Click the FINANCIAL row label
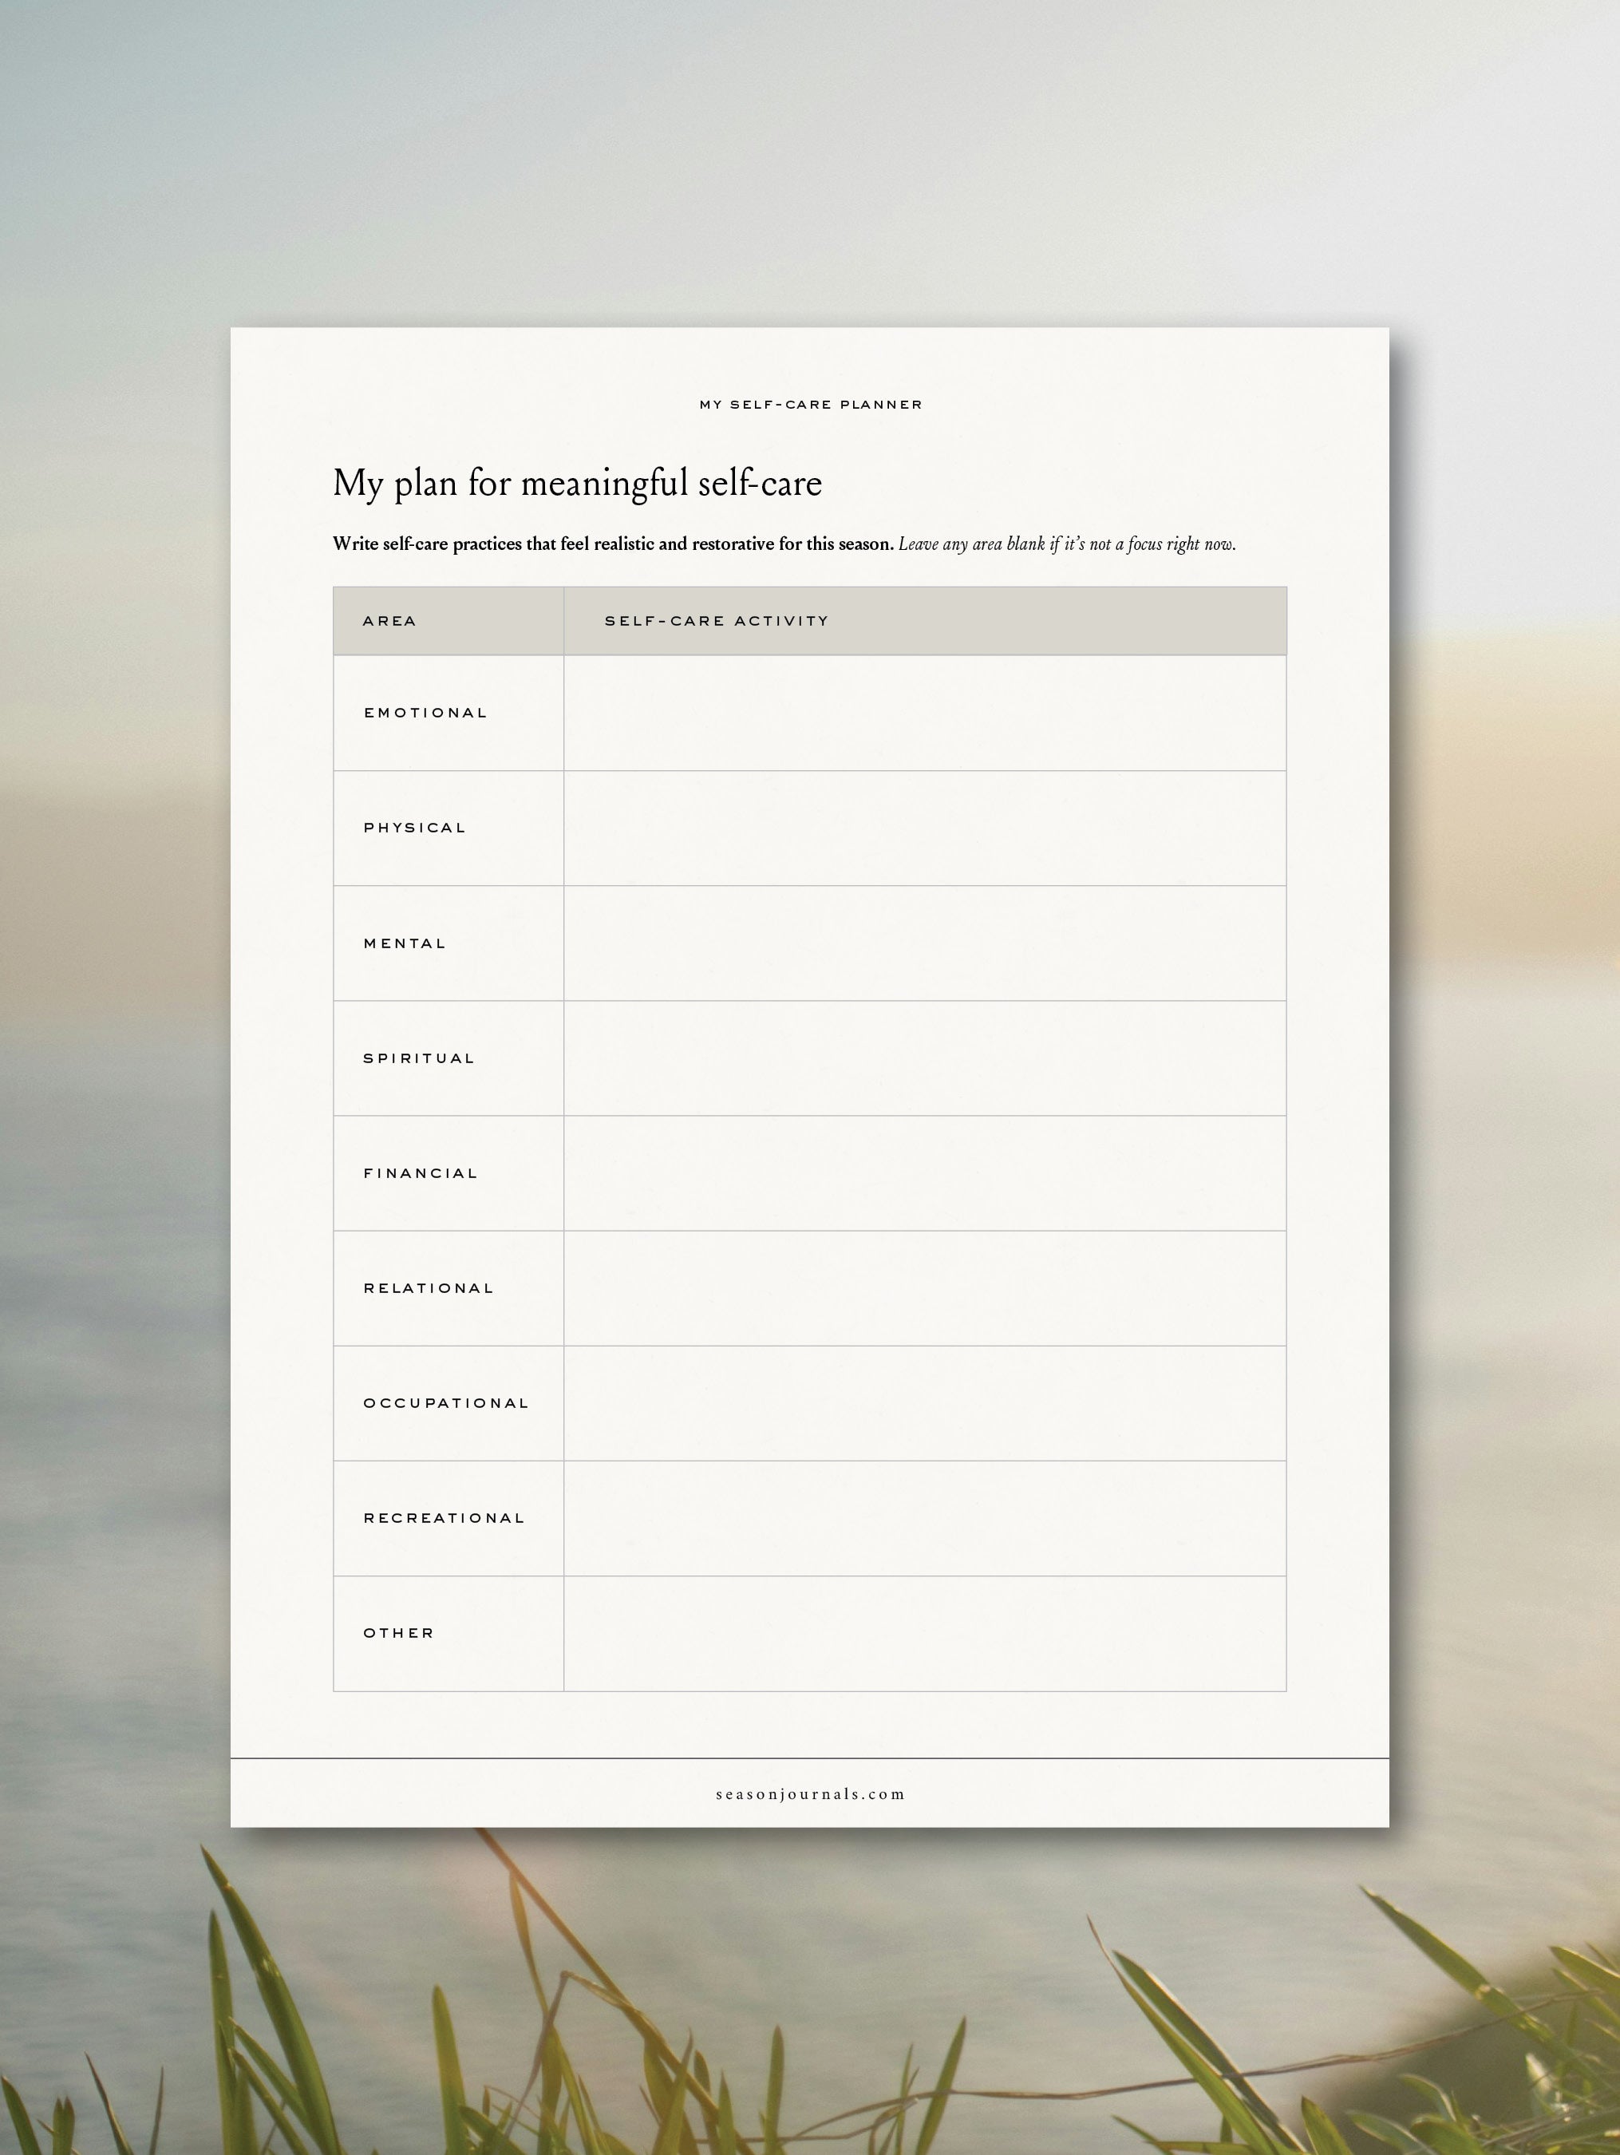Viewport: 1620px width, 2155px height. tap(420, 1173)
